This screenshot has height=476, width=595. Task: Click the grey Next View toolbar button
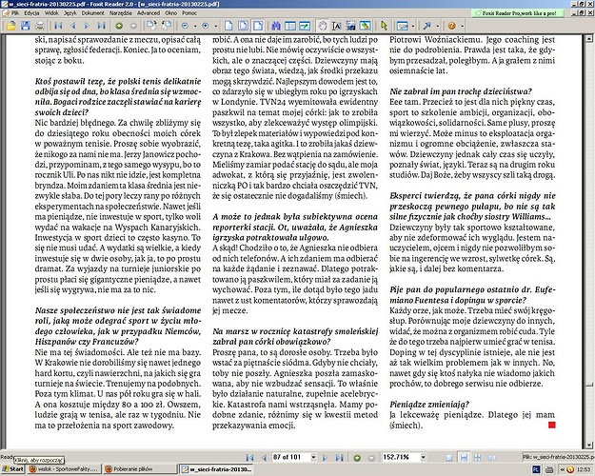tap(133, 26)
